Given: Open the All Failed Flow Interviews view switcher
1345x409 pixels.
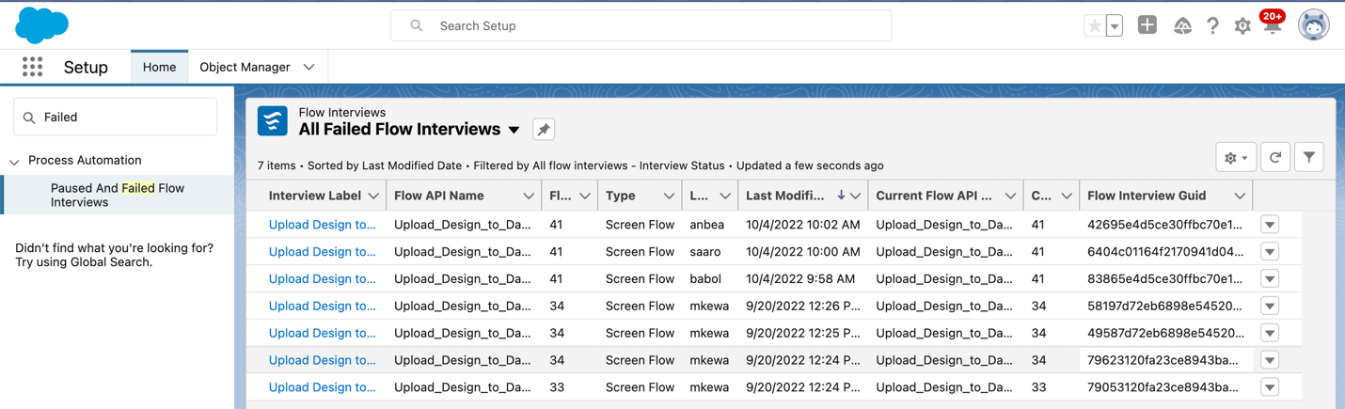Looking at the screenshot, I should 514,130.
